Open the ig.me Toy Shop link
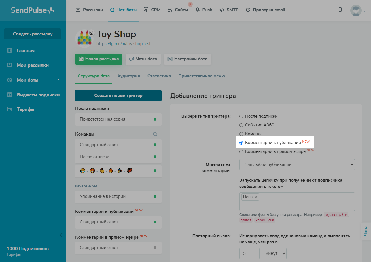The image size is (371, 262). click(x=124, y=44)
